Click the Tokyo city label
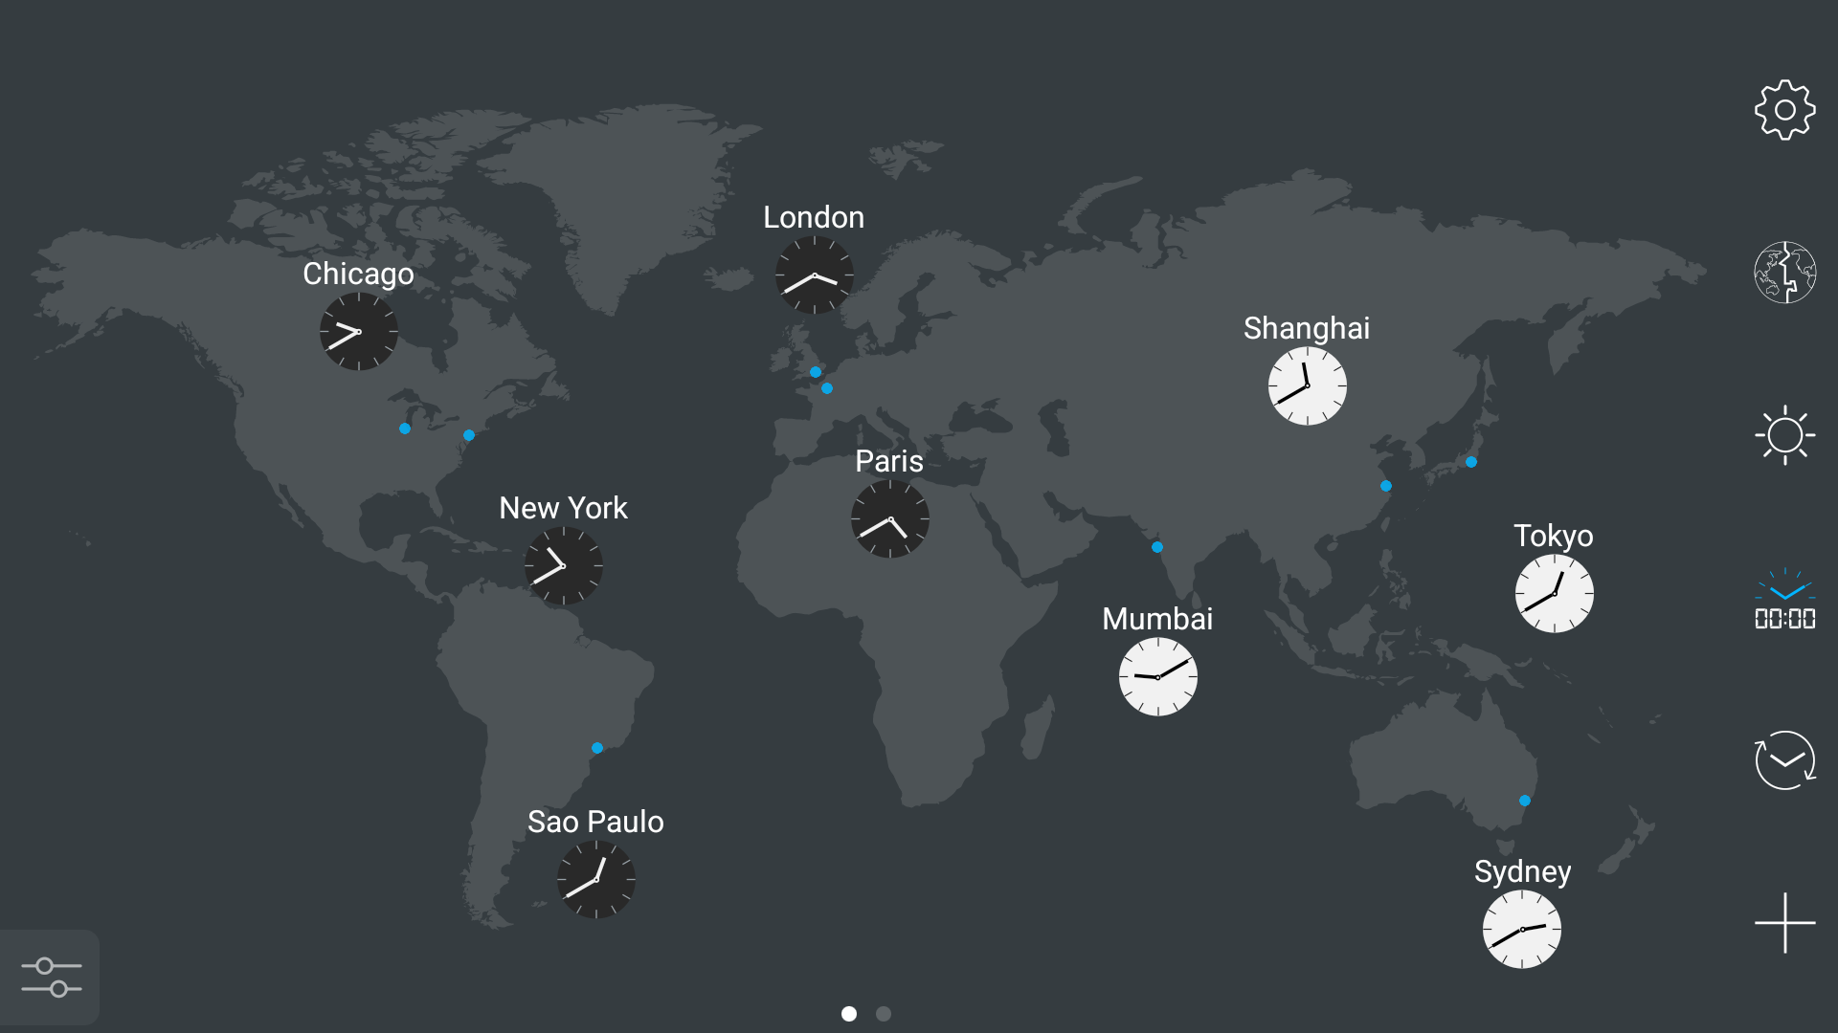Screen dimensions: 1838x1033 [x=1553, y=537]
